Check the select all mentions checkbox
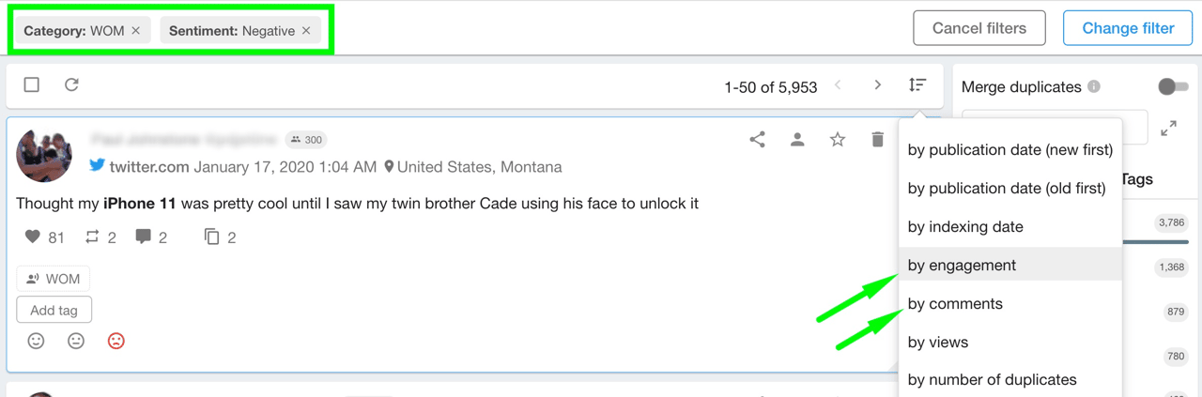1202x397 pixels. coord(32,85)
